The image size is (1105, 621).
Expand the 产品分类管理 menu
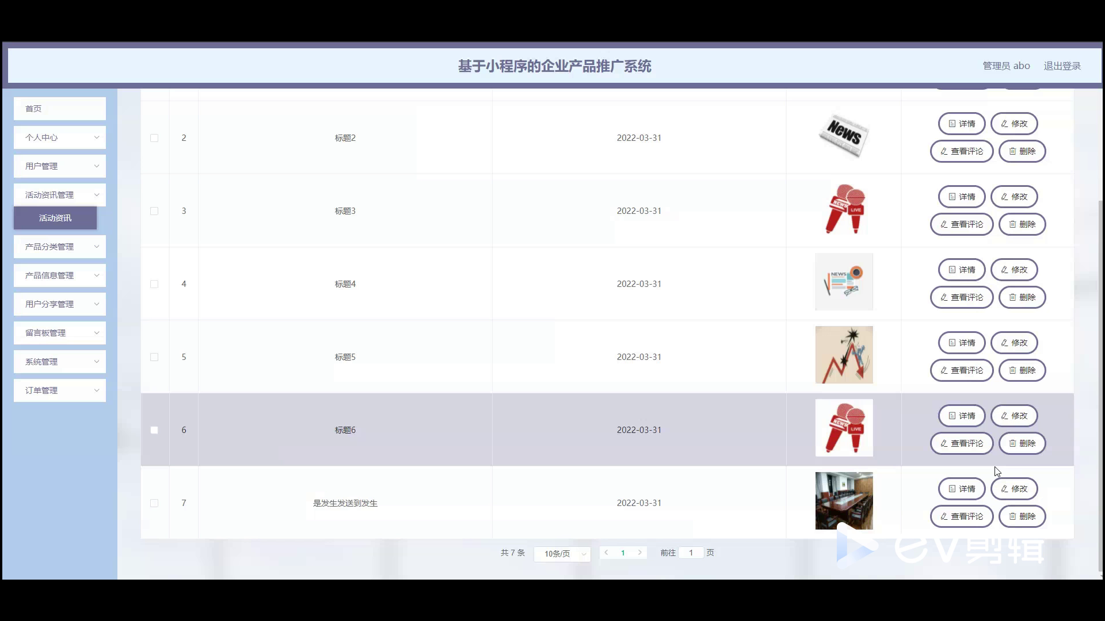[x=60, y=247]
